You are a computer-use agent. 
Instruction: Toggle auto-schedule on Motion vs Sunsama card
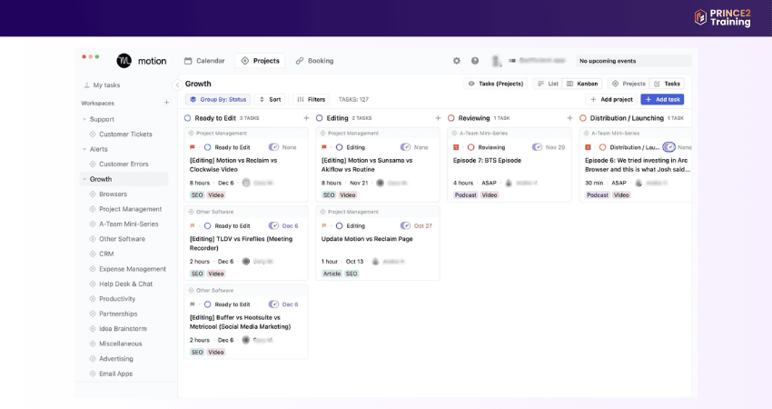pos(405,147)
